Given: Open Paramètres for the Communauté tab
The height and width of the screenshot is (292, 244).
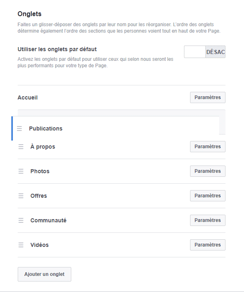Looking at the screenshot, I should coord(207,220).
